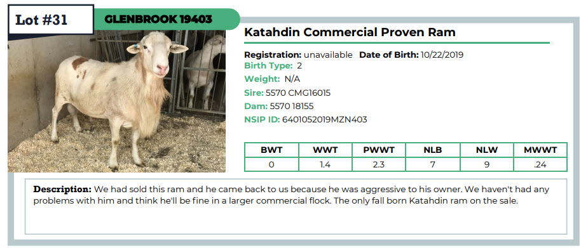Select the NLW value cell showing 9

tap(486, 164)
